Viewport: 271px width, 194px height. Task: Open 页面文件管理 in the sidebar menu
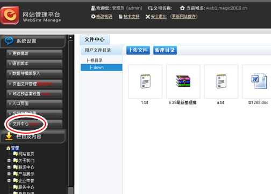pos(34,84)
